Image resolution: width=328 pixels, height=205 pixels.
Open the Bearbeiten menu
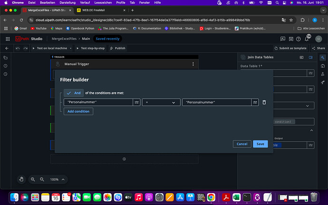[48, 3]
